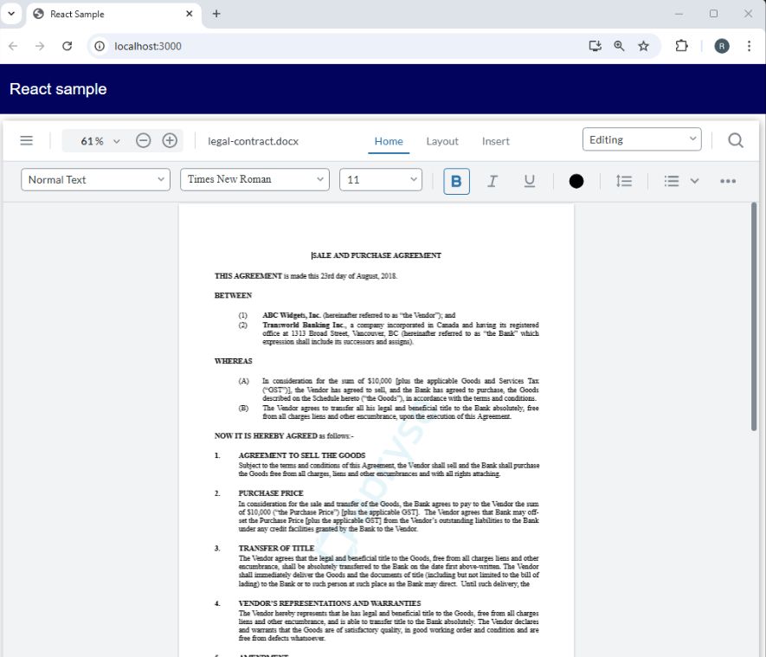This screenshot has height=657, width=766.
Task: Open the tab search chevron
Action: pyautogui.click(x=11, y=14)
